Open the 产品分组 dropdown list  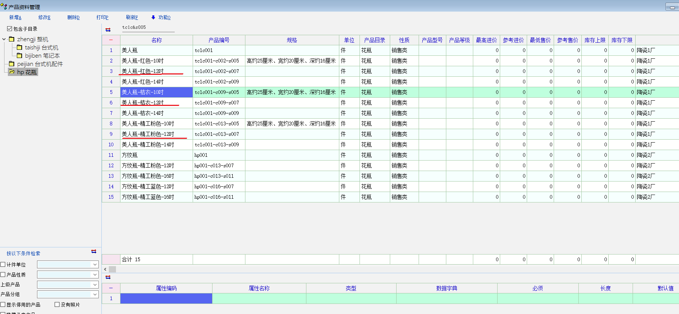coord(95,295)
